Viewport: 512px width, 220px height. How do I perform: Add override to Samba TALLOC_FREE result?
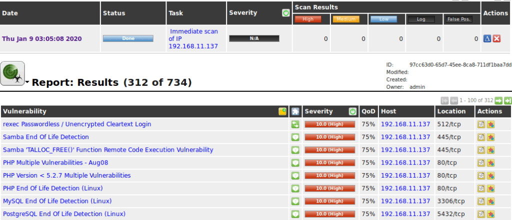(490, 150)
